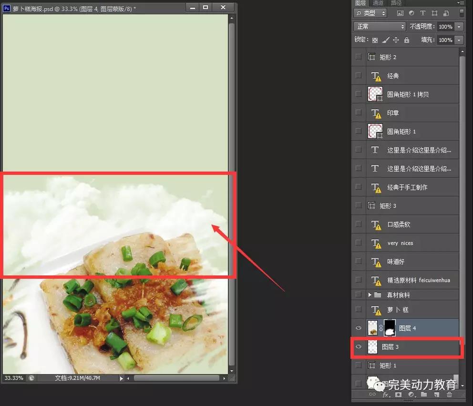Screen dimensions: 473x406
Task: Add a layer mask using bottom icon
Action: (x=398, y=395)
